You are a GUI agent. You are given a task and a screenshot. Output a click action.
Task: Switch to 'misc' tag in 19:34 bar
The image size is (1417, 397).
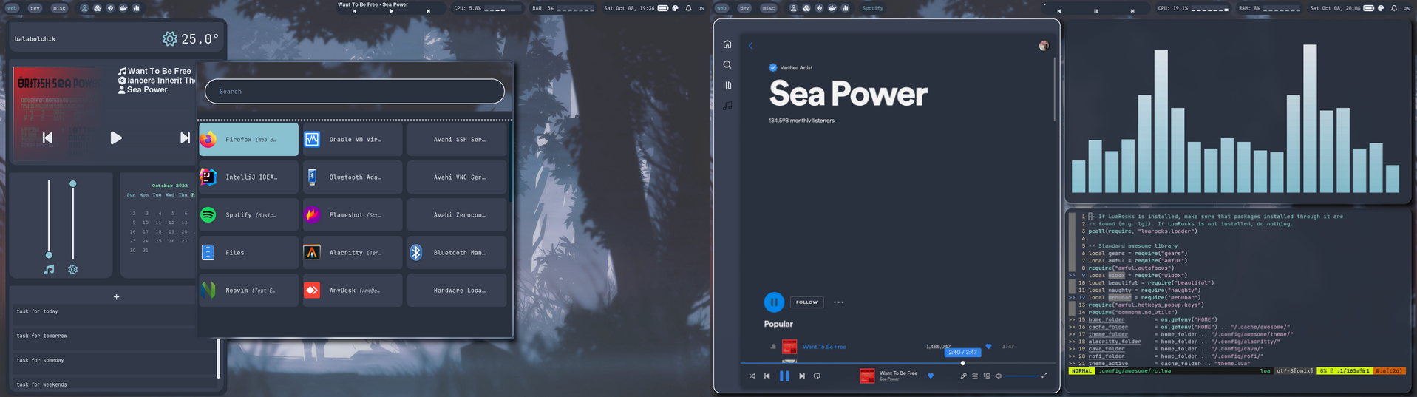coord(59,8)
